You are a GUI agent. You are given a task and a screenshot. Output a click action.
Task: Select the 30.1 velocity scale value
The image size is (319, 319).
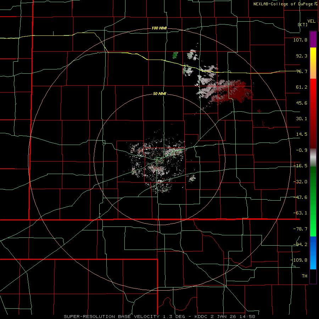tap(302, 119)
